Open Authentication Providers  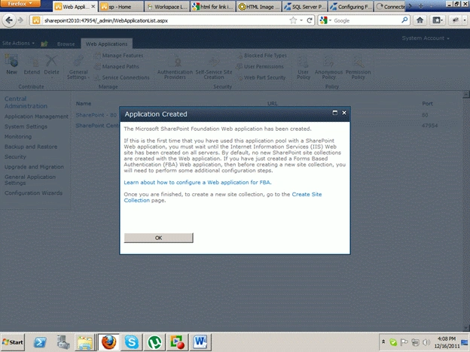coord(175,67)
